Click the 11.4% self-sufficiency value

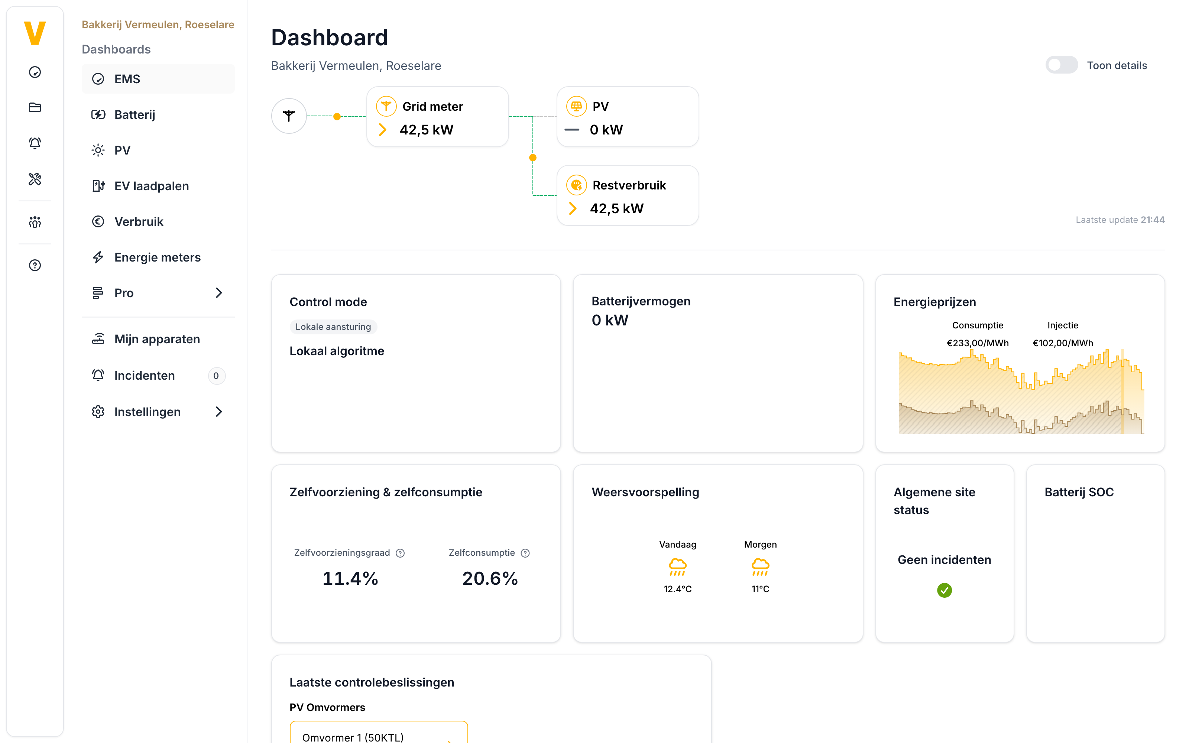tap(350, 578)
